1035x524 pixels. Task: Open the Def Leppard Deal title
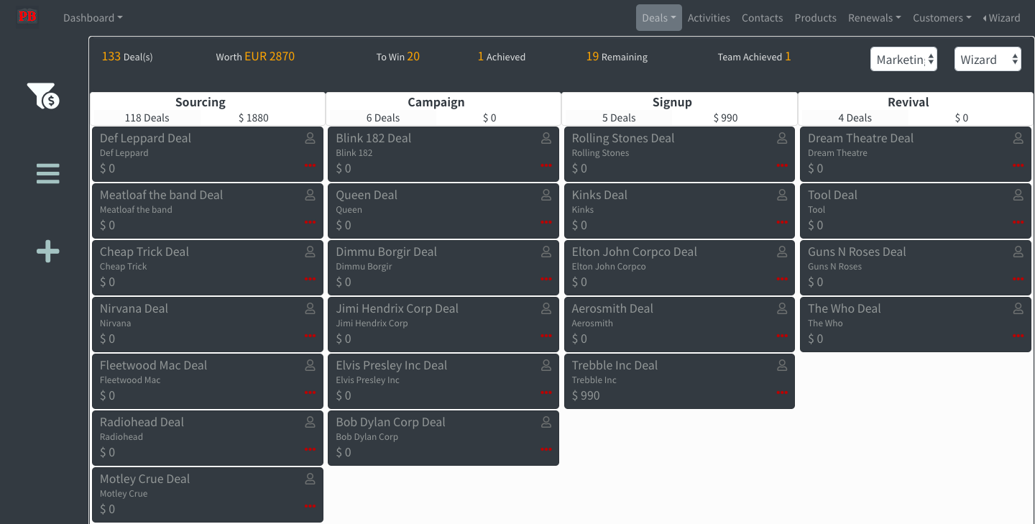point(145,138)
